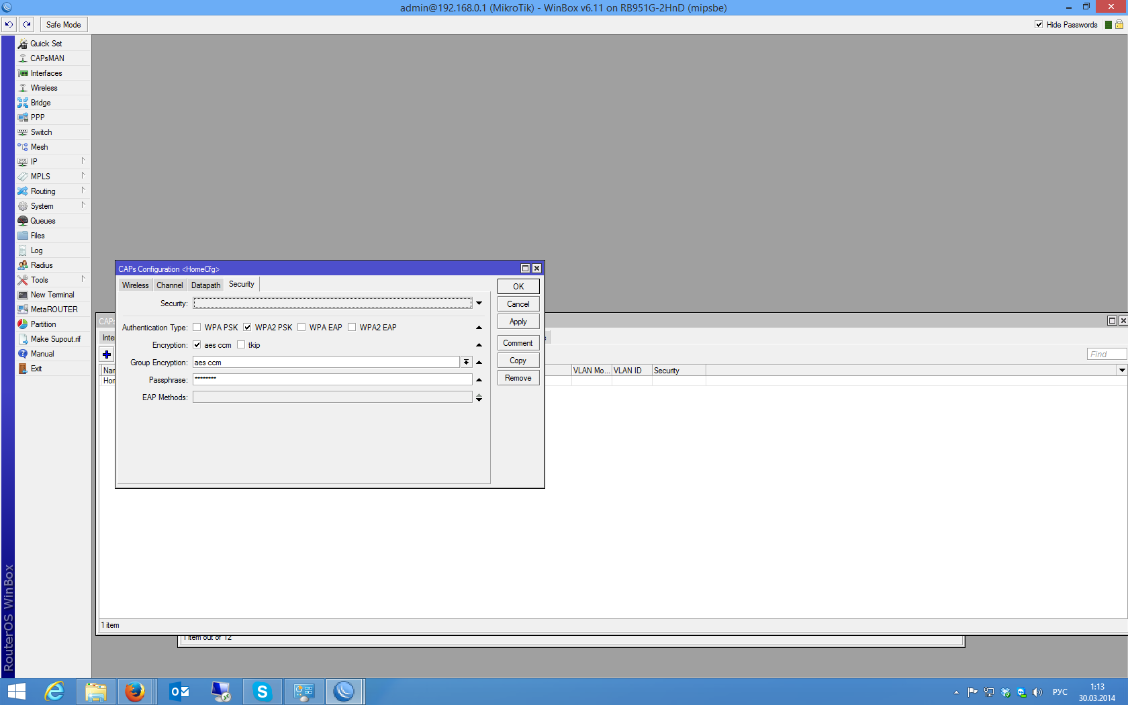Viewport: 1128px width, 705px height.
Task: Enable the WPA PSK checkbox
Action: 197,328
